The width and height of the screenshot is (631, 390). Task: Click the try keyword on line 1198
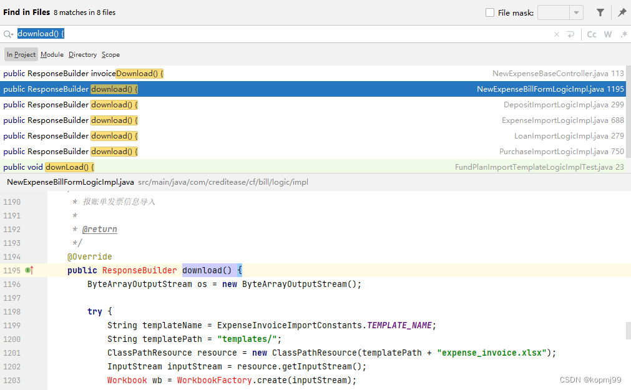pyautogui.click(x=95, y=311)
